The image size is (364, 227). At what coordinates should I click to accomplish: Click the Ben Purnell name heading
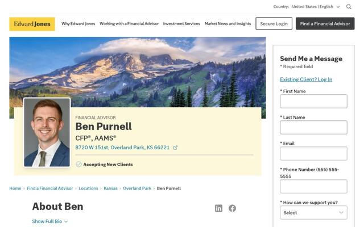pyautogui.click(x=104, y=127)
